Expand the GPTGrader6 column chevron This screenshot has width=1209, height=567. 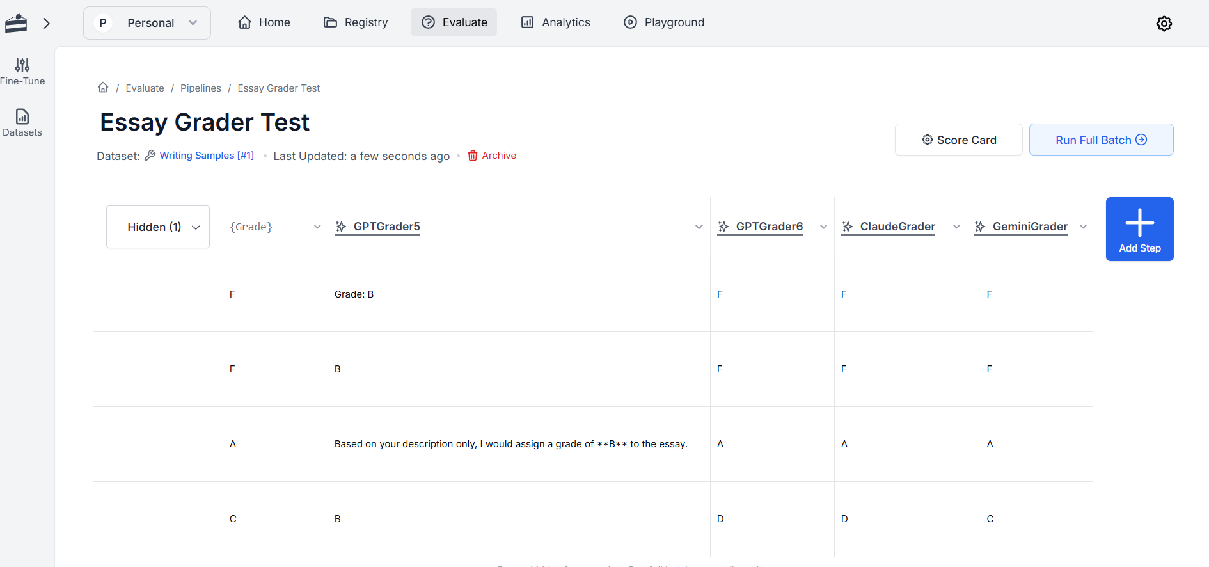[823, 227]
